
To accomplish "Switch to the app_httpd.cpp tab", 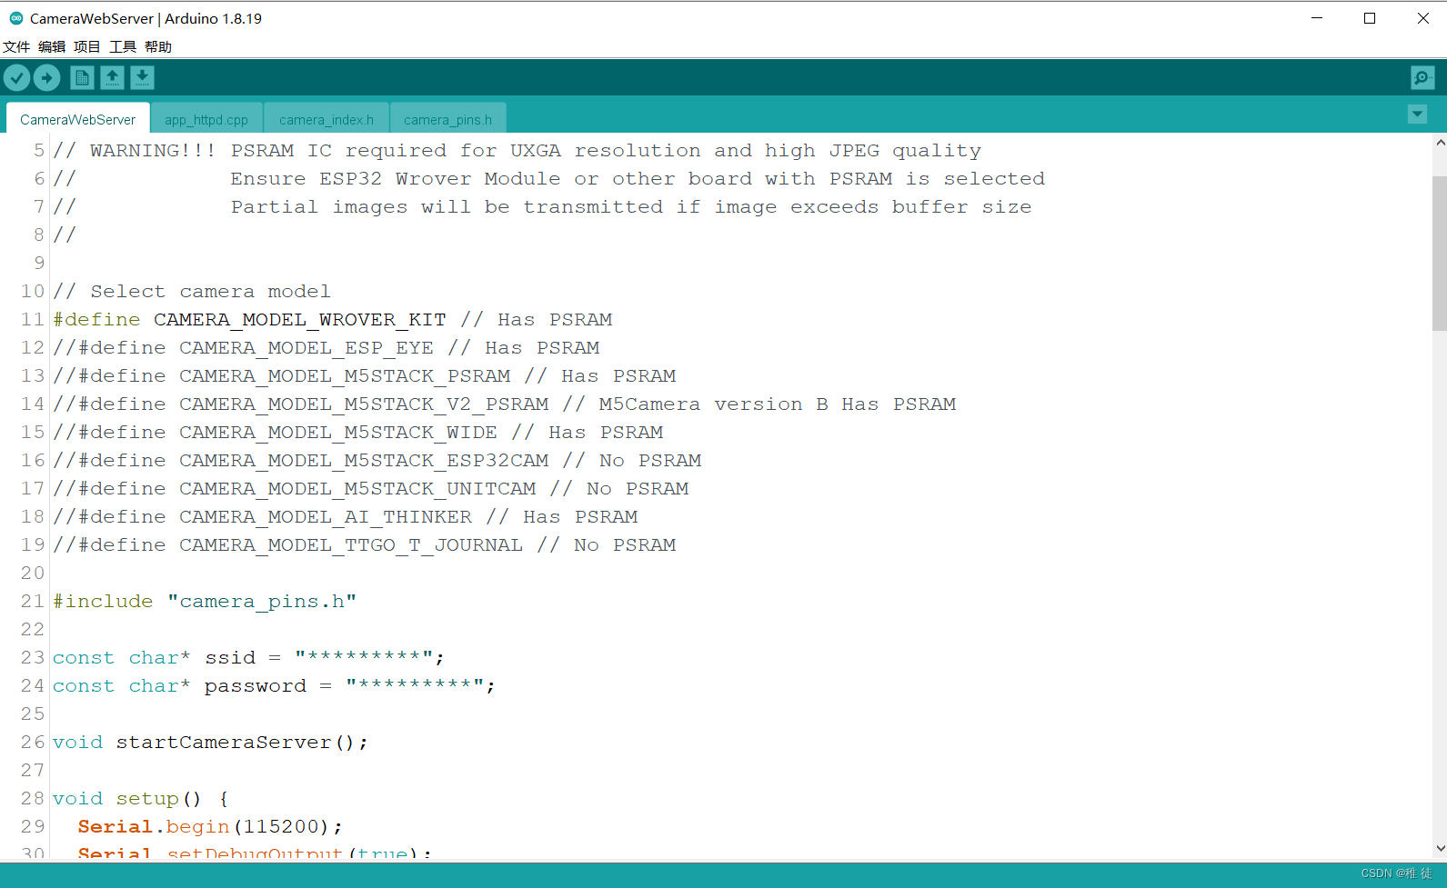I will tap(206, 119).
